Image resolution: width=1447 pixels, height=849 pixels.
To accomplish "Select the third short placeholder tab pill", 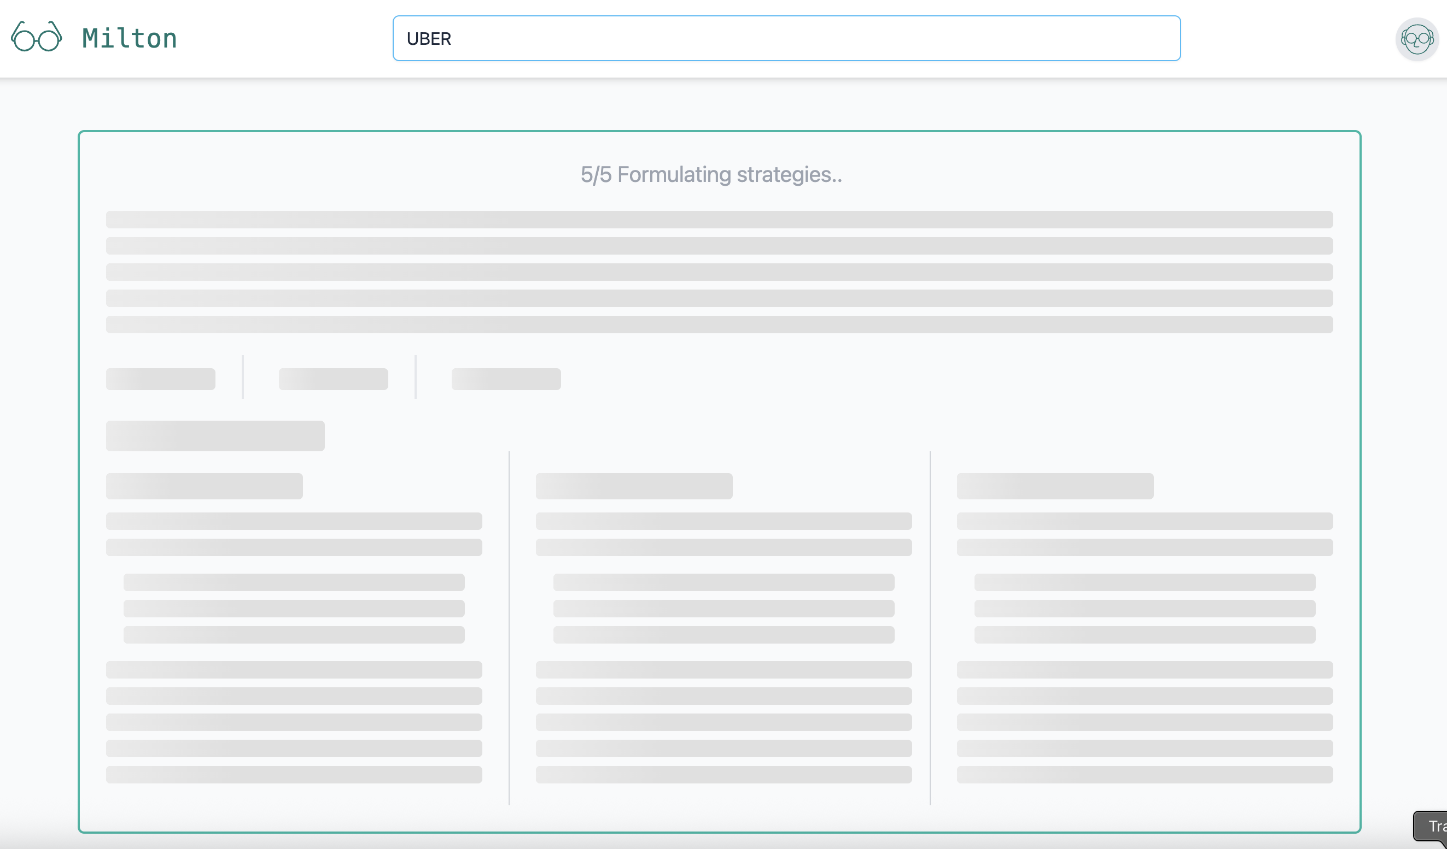I will [x=506, y=379].
